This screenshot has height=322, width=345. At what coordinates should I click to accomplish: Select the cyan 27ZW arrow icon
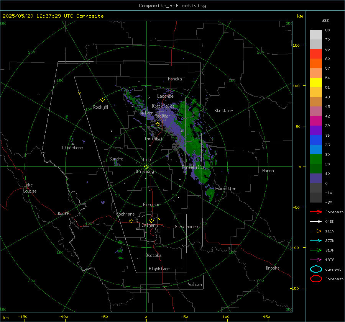[316, 241]
